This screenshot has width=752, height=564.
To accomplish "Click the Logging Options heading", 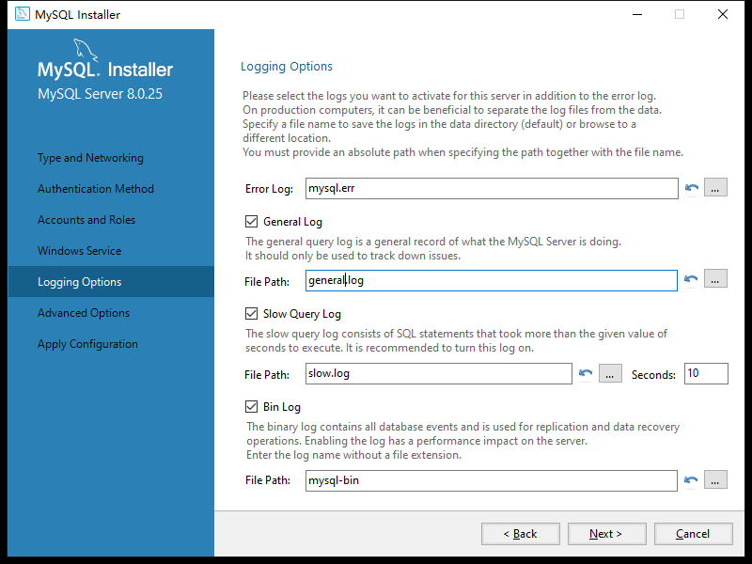I will [287, 67].
